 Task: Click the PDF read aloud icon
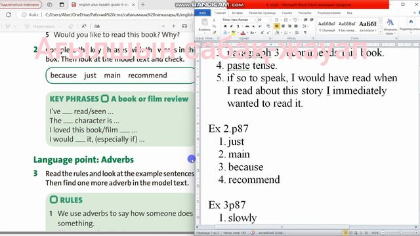tap(84, 26)
